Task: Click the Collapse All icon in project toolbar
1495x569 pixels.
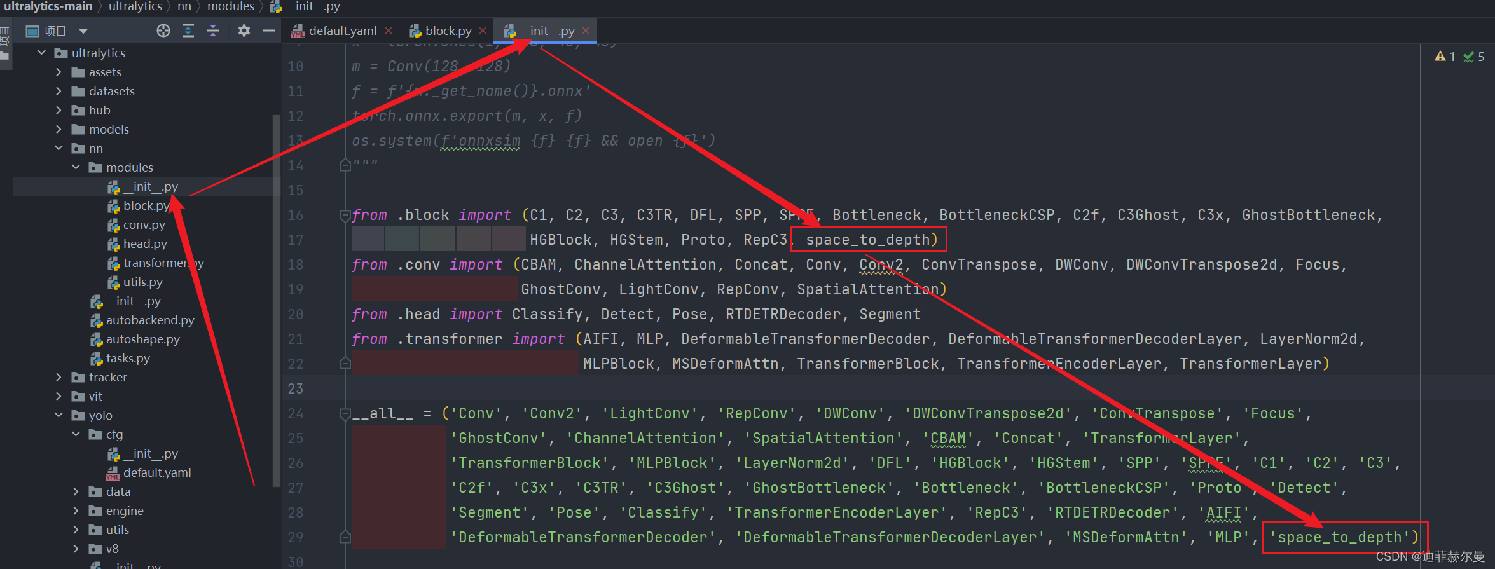Action: [213, 31]
